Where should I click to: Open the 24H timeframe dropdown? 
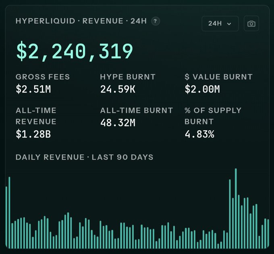[x=220, y=24]
